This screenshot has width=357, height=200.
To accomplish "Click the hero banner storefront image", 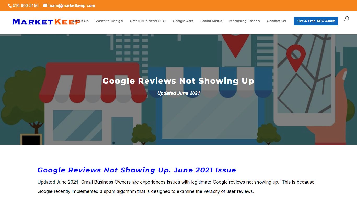I will (x=179, y=90).
